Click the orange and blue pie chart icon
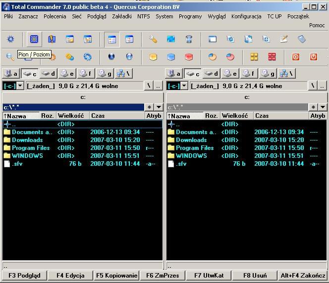This screenshot has width=329, height=283. click(213, 57)
